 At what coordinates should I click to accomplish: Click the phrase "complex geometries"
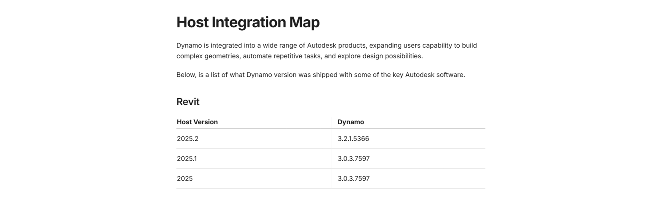(208, 56)
